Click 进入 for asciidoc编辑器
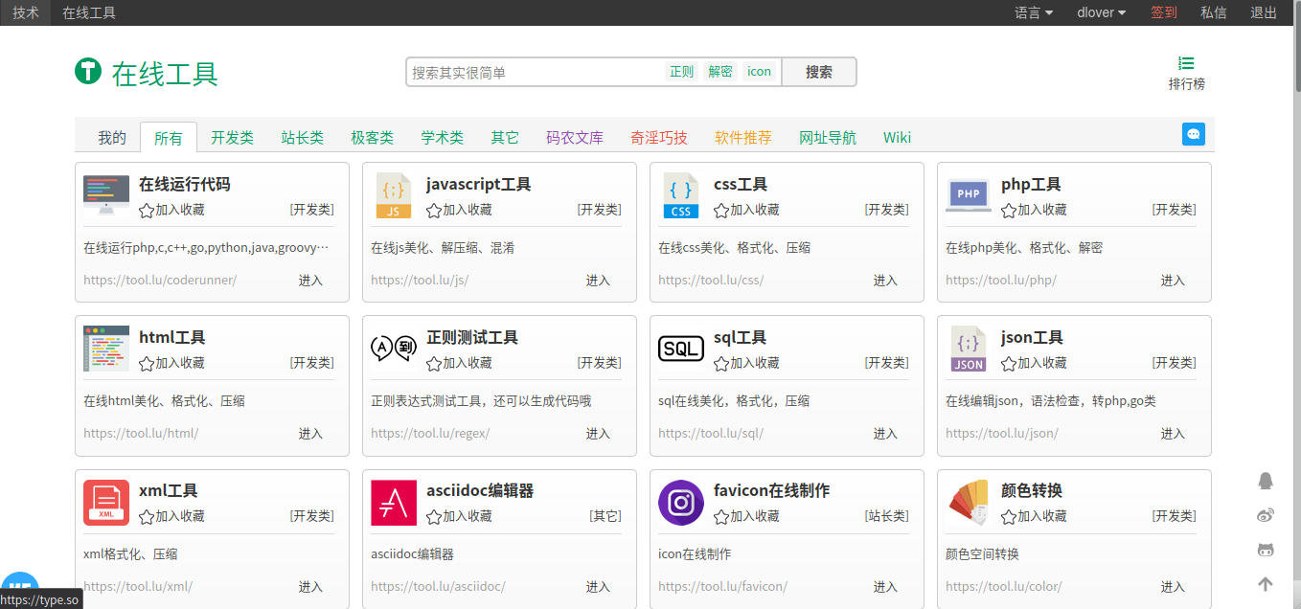Screen dimensions: 1301x609 click(x=598, y=587)
